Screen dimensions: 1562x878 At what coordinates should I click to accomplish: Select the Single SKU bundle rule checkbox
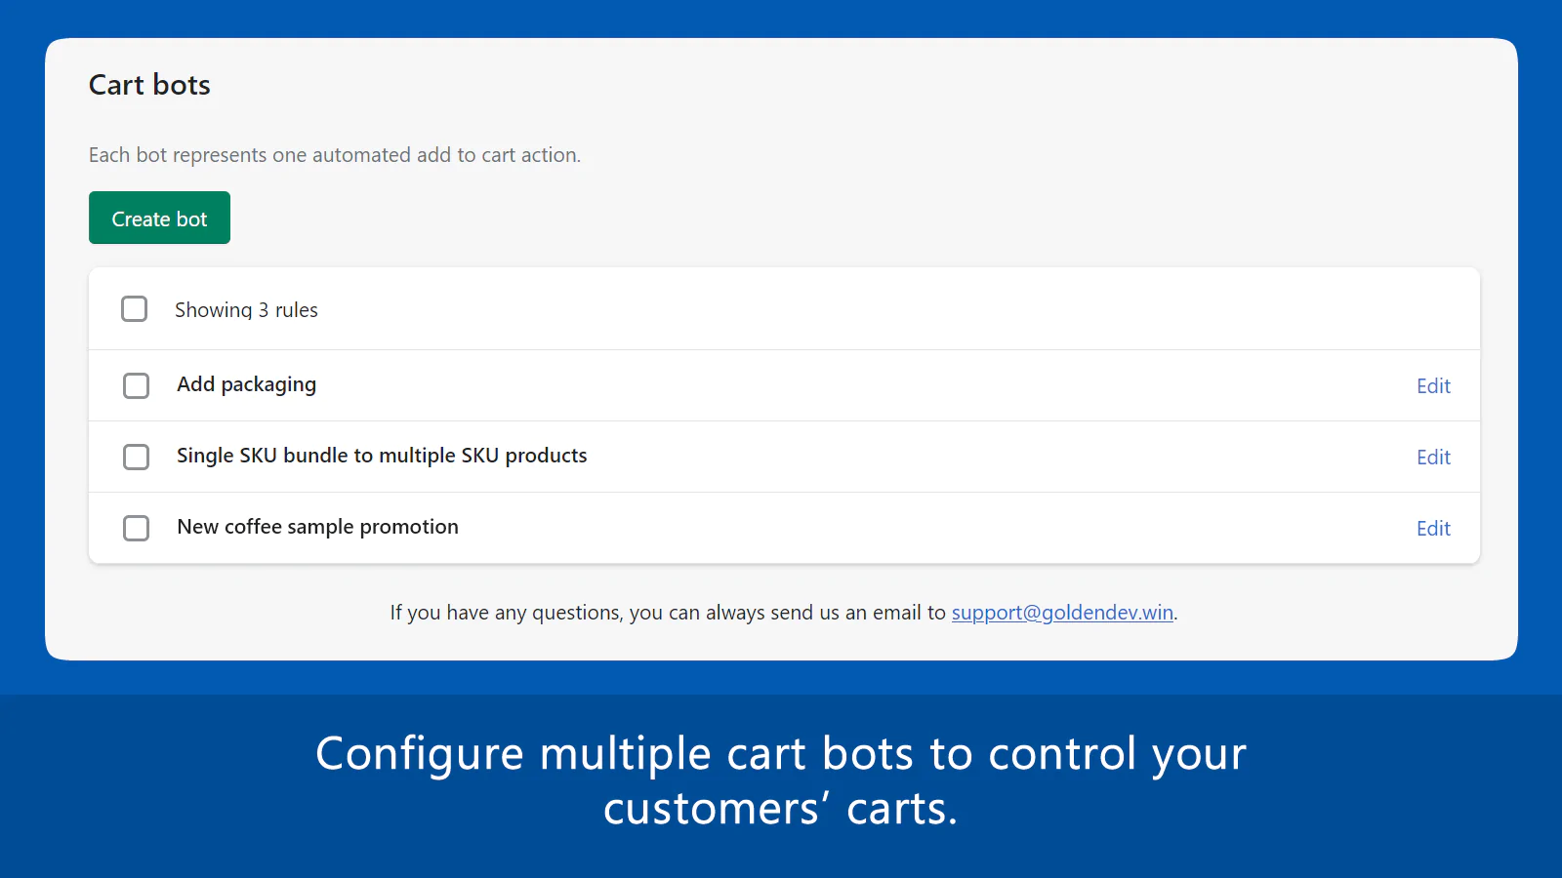136,457
